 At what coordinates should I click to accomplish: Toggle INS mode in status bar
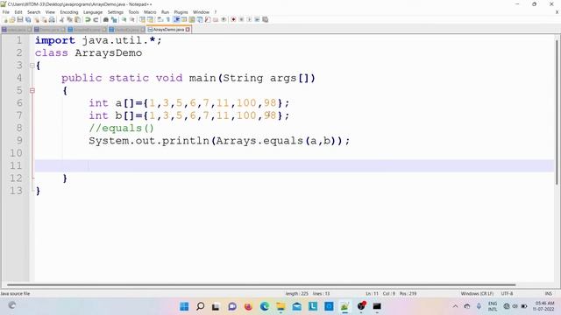tap(549, 294)
